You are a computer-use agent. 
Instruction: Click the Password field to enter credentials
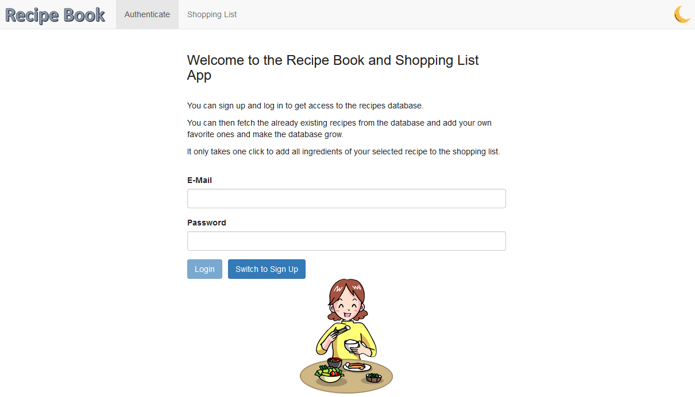pos(346,240)
